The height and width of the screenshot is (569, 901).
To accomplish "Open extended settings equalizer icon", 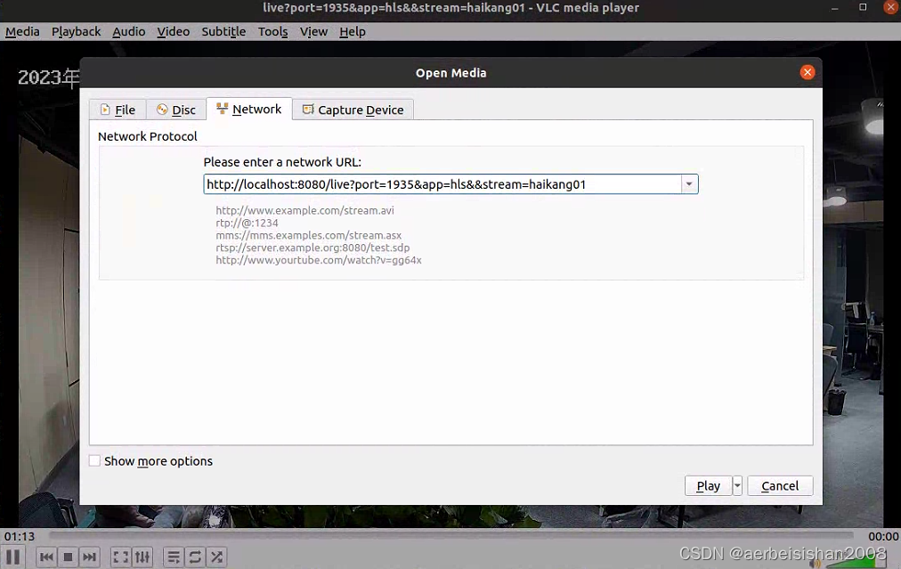I will 142,557.
